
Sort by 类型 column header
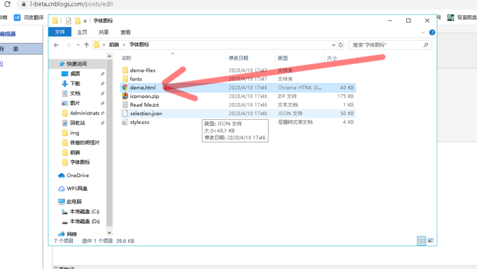point(283,58)
